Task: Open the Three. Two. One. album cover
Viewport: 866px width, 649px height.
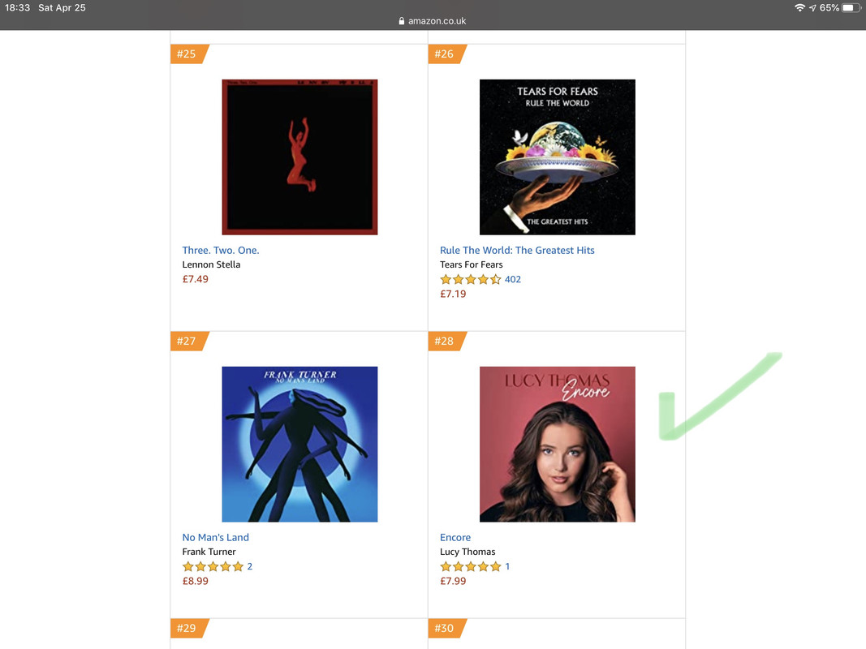Action: pyautogui.click(x=299, y=157)
